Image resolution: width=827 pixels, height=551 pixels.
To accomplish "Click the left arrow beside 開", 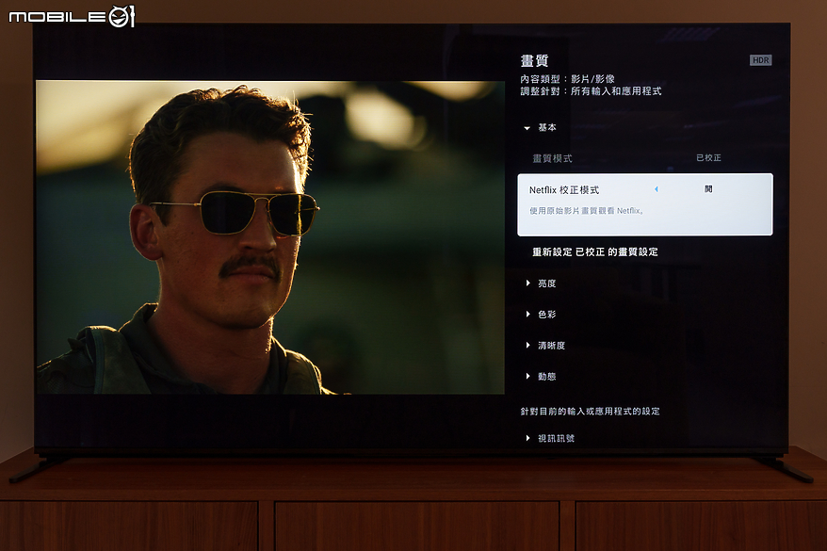I will 657,189.
